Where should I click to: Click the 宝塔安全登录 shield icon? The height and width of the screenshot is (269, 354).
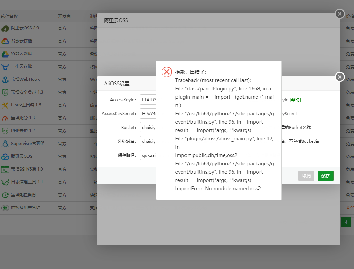pyautogui.click(x=5, y=93)
